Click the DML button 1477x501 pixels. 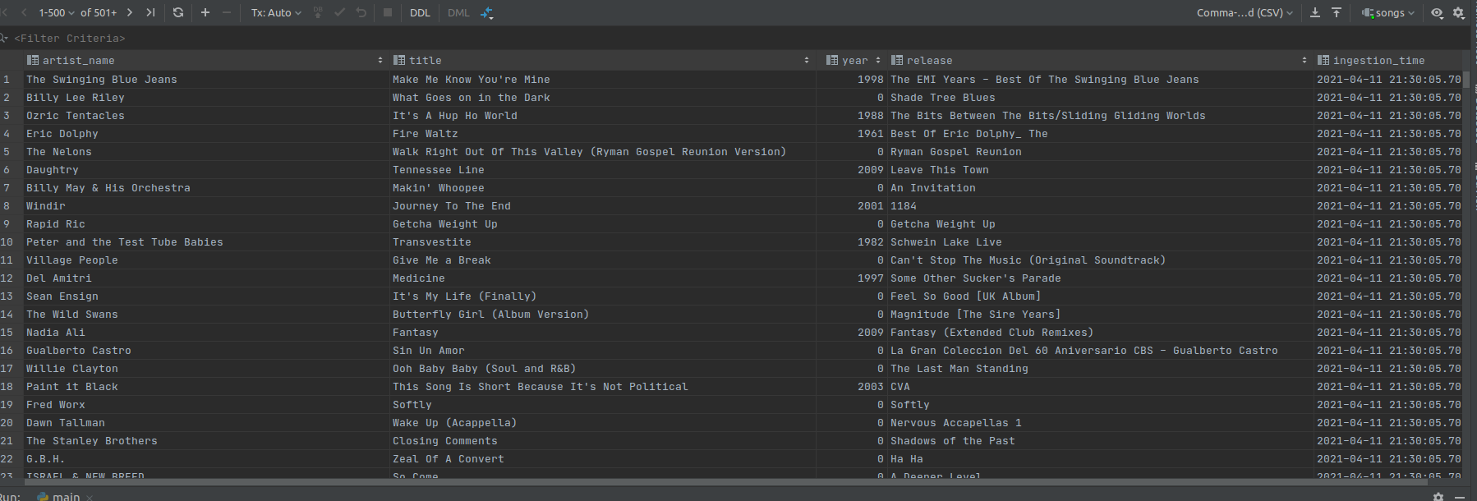459,12
